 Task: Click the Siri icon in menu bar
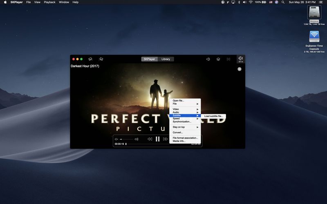tap(277, 2)
